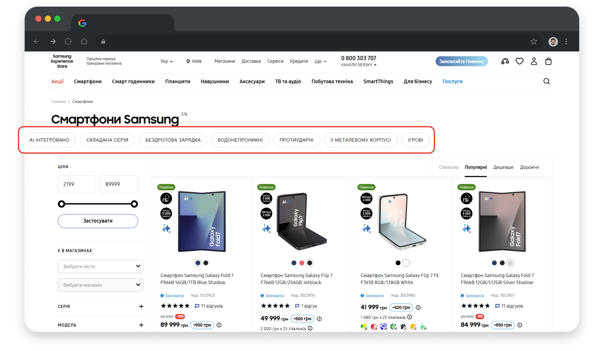Click the Замовляйте Новинку button
Screen dimensions: 603x351
tap(462, 61)
